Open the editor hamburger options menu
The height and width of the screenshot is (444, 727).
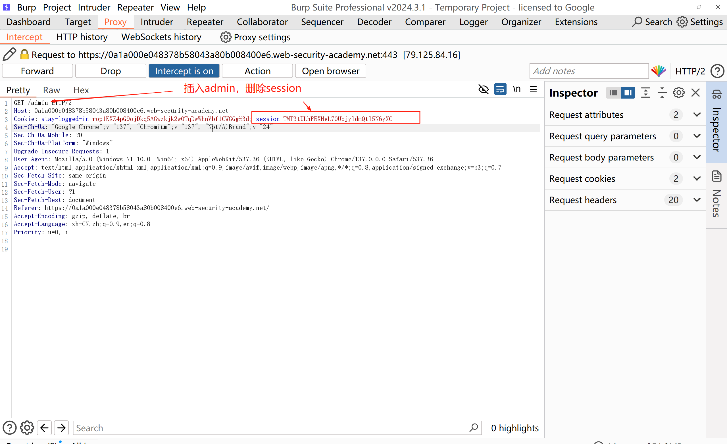(533, 89)
